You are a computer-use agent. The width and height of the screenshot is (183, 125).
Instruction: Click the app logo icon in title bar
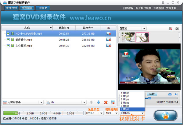pyautogui.click(x=5, y=2)
